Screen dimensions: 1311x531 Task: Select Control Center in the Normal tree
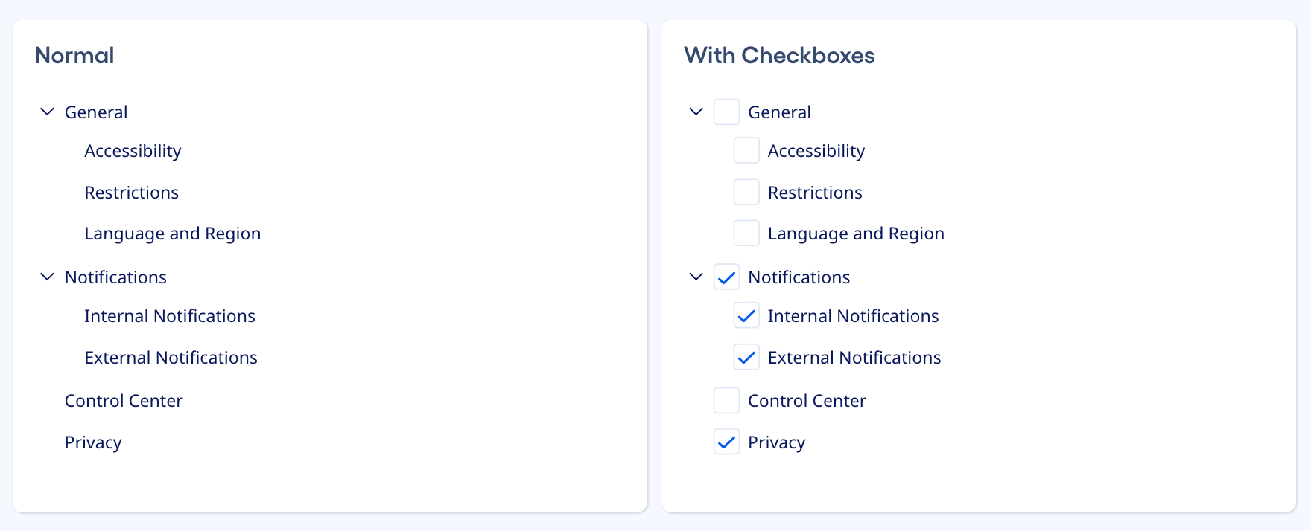pyautogui.click(x=124, y=400)
